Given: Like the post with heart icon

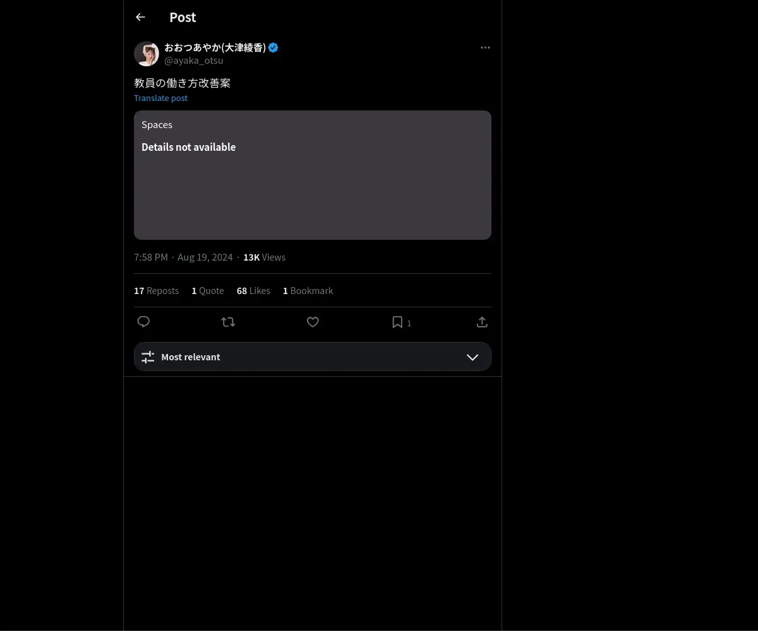Looking at the screenshot, I should point(313,322).
